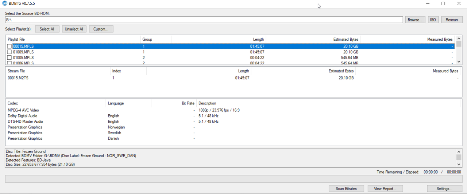
Task: Open Settings... dialog
Action: tap(444, 189)
